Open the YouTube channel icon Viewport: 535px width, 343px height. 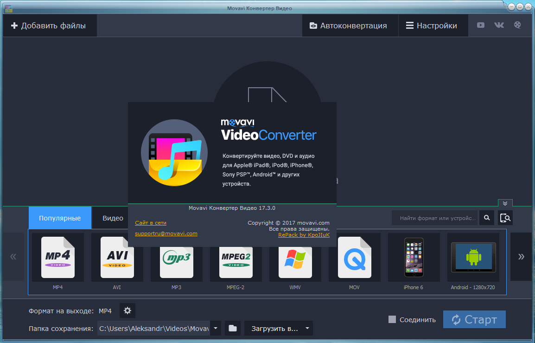481,26
